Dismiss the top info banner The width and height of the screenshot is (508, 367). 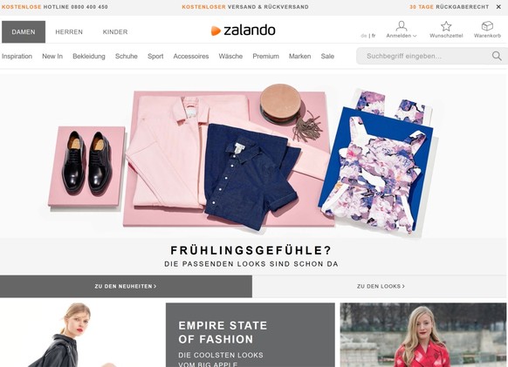(498, 7)
